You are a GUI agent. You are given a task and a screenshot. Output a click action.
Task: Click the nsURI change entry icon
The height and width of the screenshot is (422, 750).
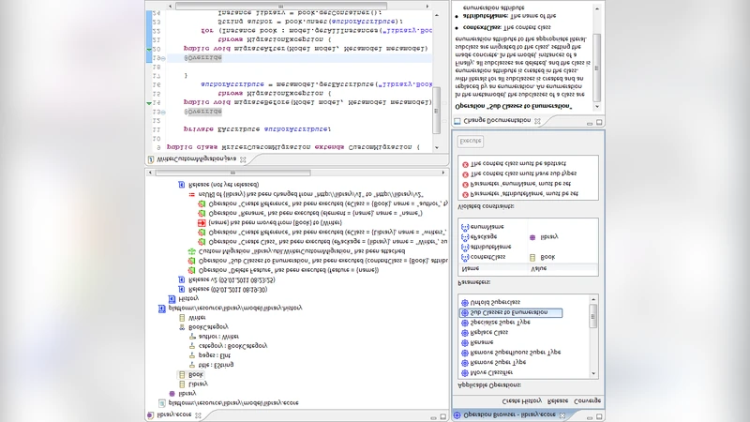191,194
